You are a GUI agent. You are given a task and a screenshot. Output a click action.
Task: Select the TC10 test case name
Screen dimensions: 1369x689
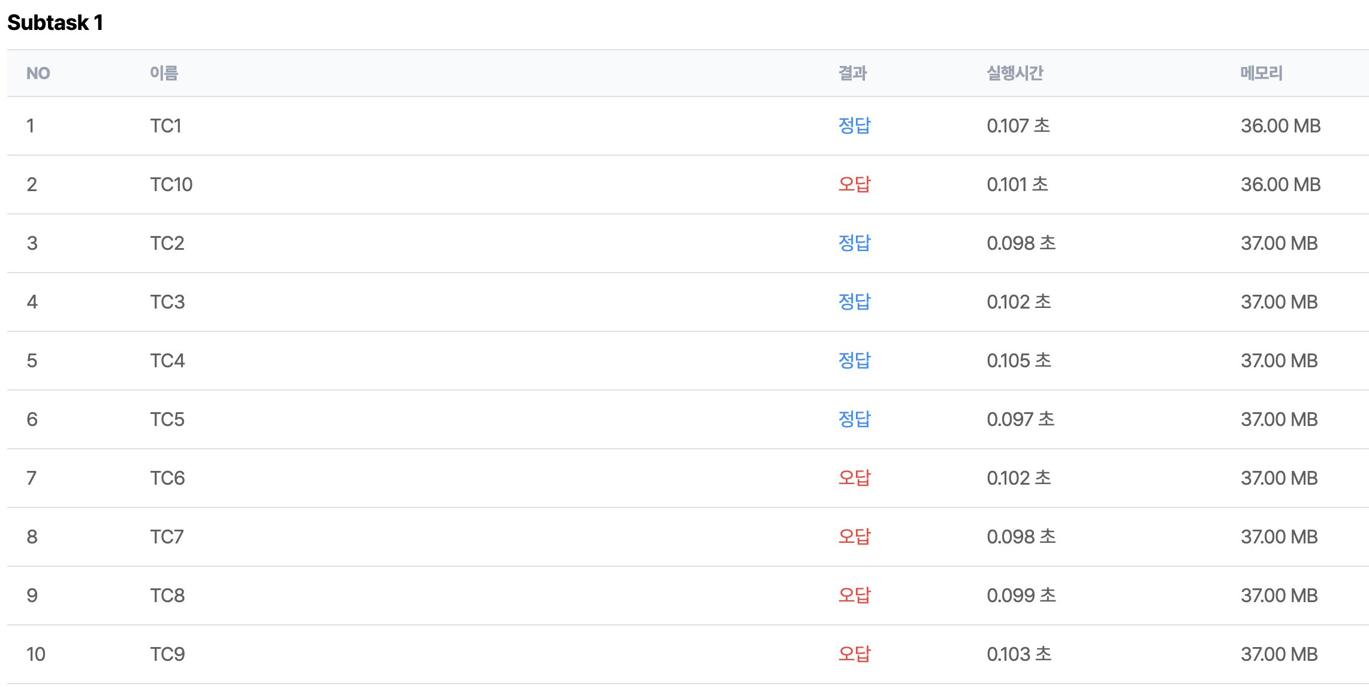coord(171,185)
